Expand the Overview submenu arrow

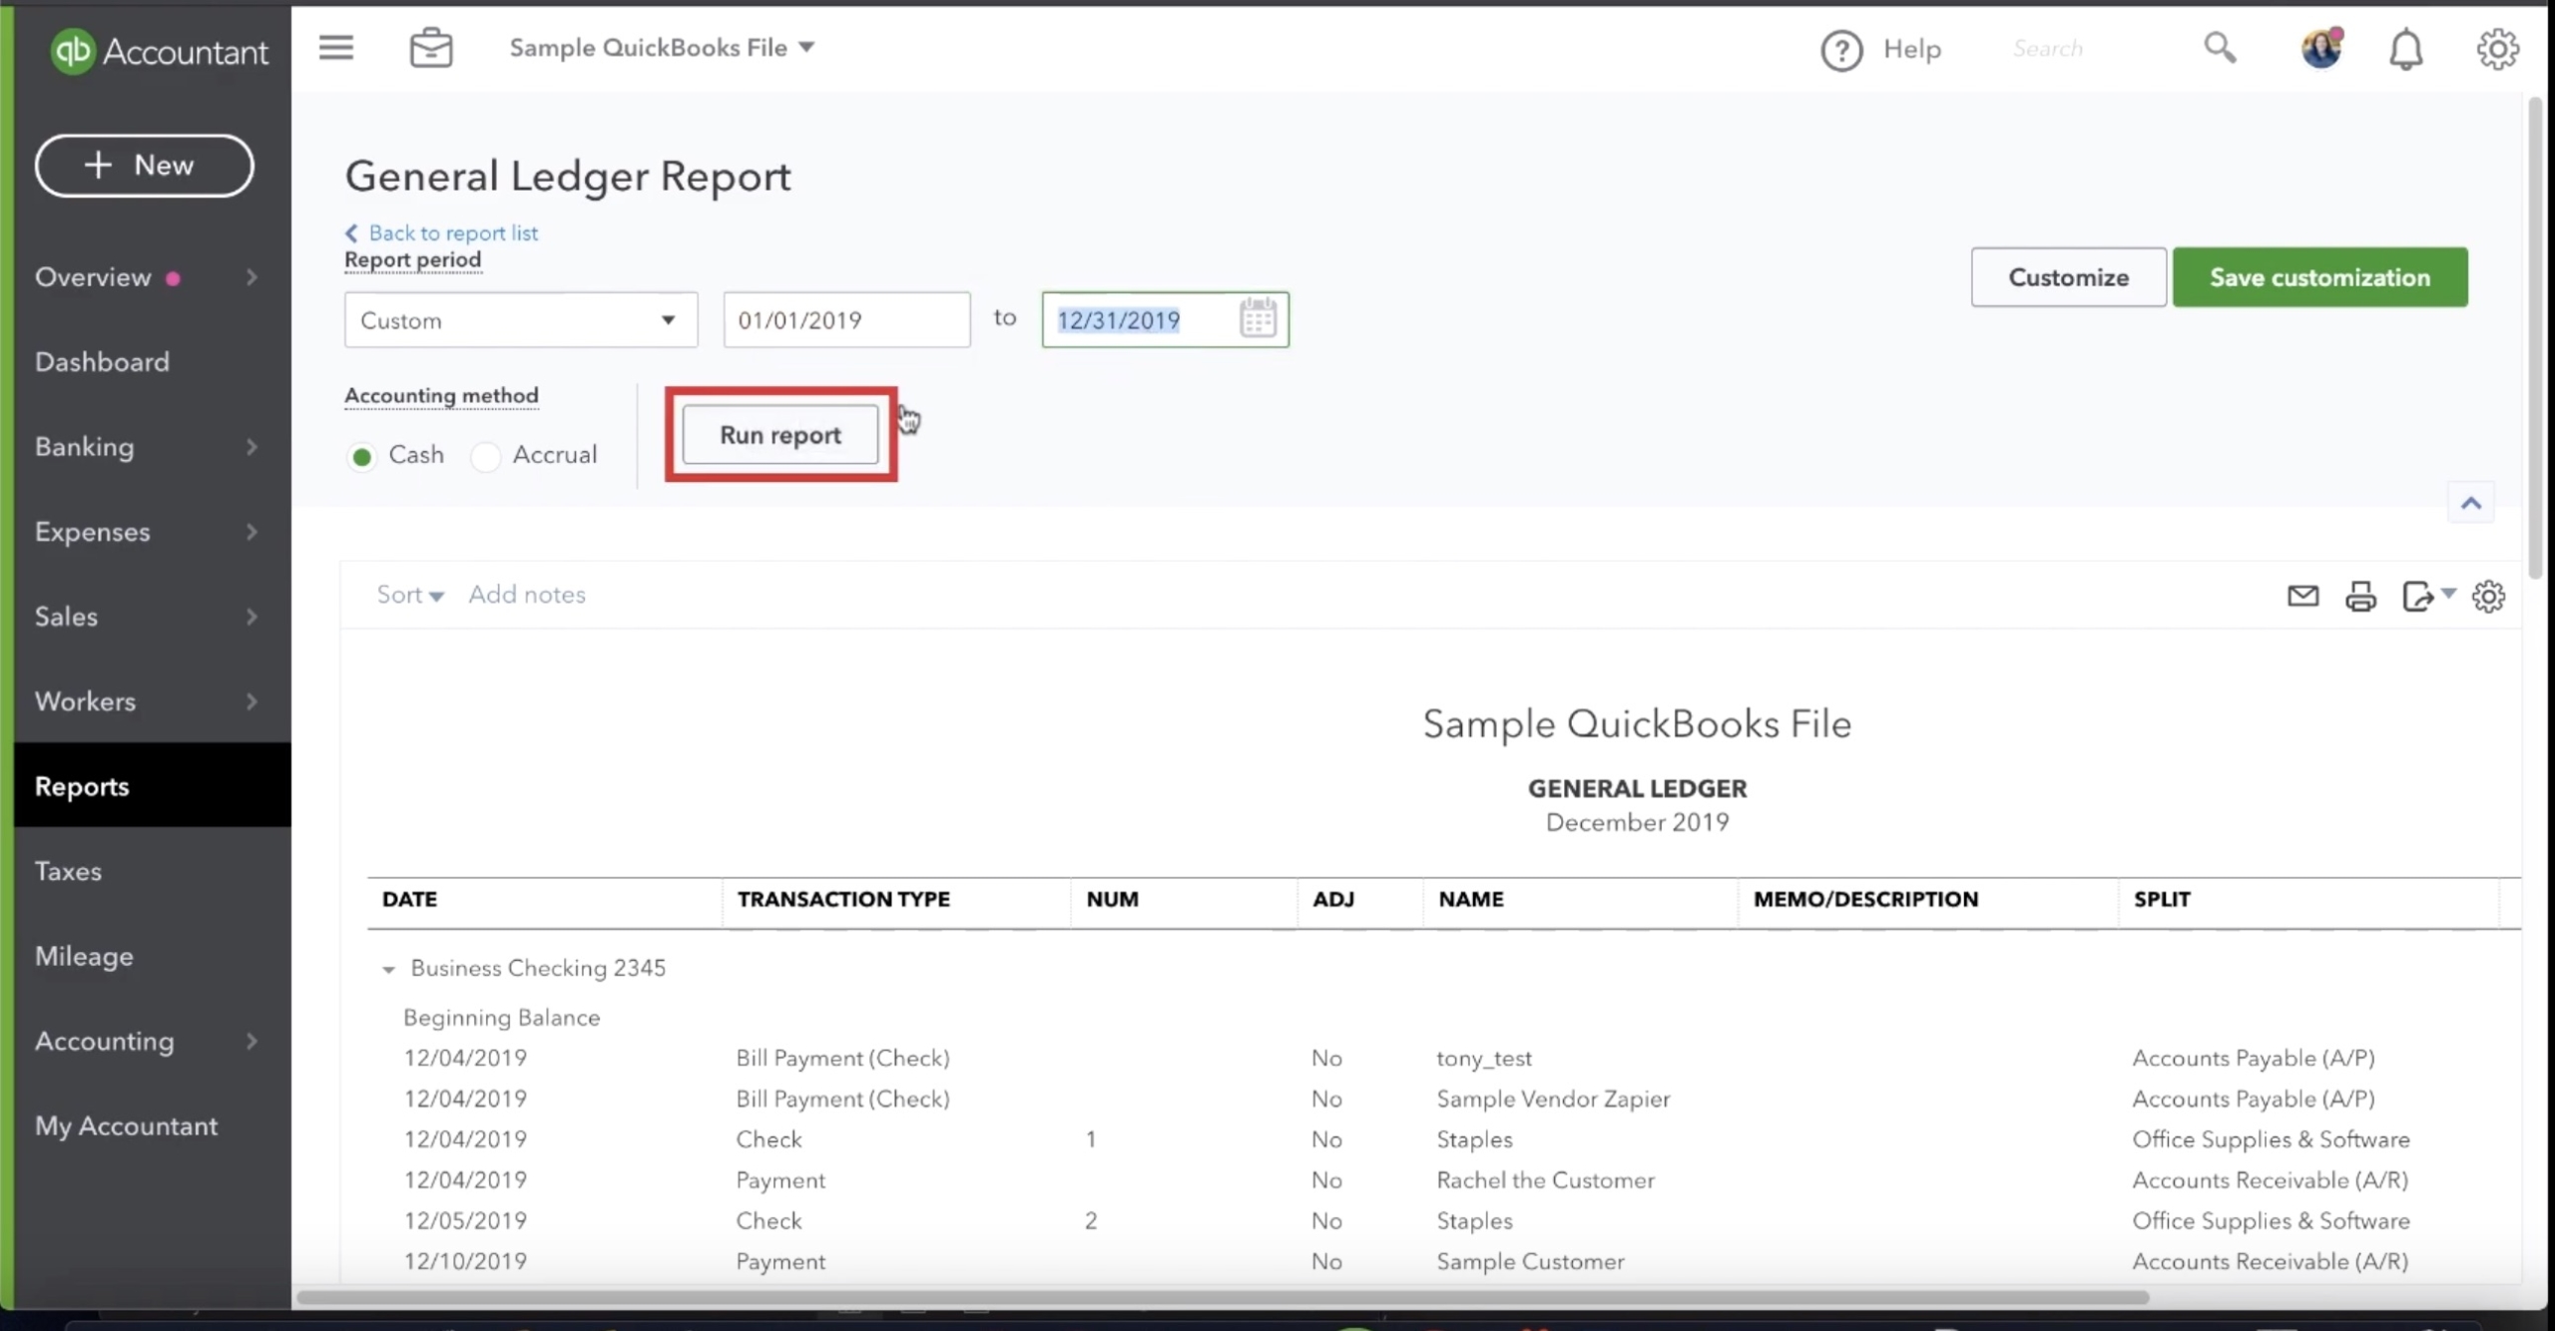(x=252, y=277)
